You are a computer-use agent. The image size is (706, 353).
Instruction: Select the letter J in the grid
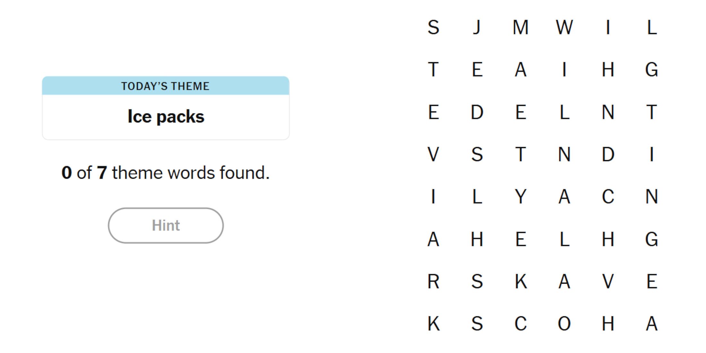[x=477, y=27]
